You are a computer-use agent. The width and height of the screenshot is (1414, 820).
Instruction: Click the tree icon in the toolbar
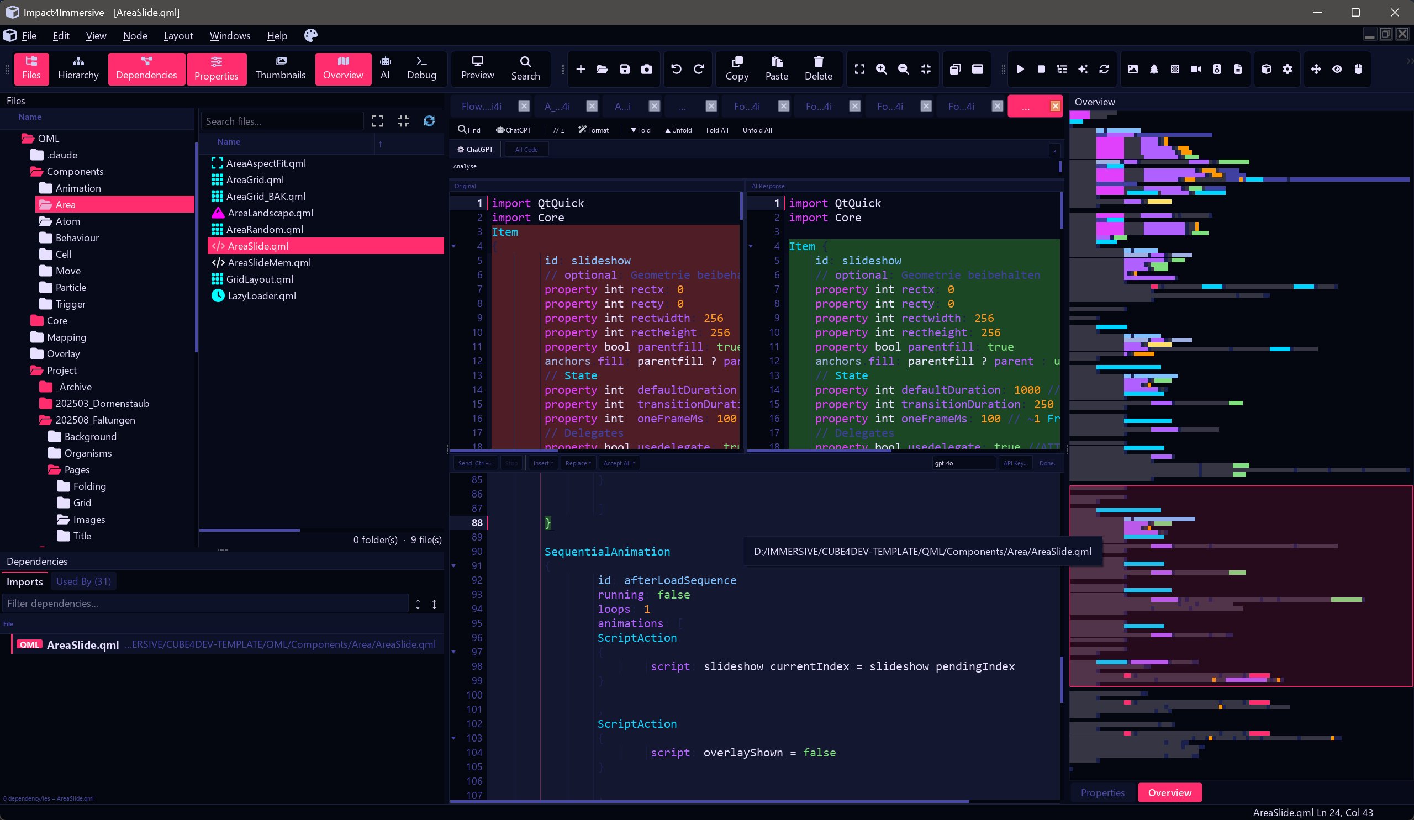click(x=1154, y=69)
